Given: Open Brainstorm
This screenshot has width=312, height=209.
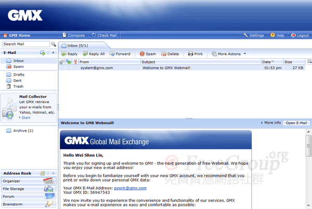Looking at the screenshot, I should (x=29, y=204).
